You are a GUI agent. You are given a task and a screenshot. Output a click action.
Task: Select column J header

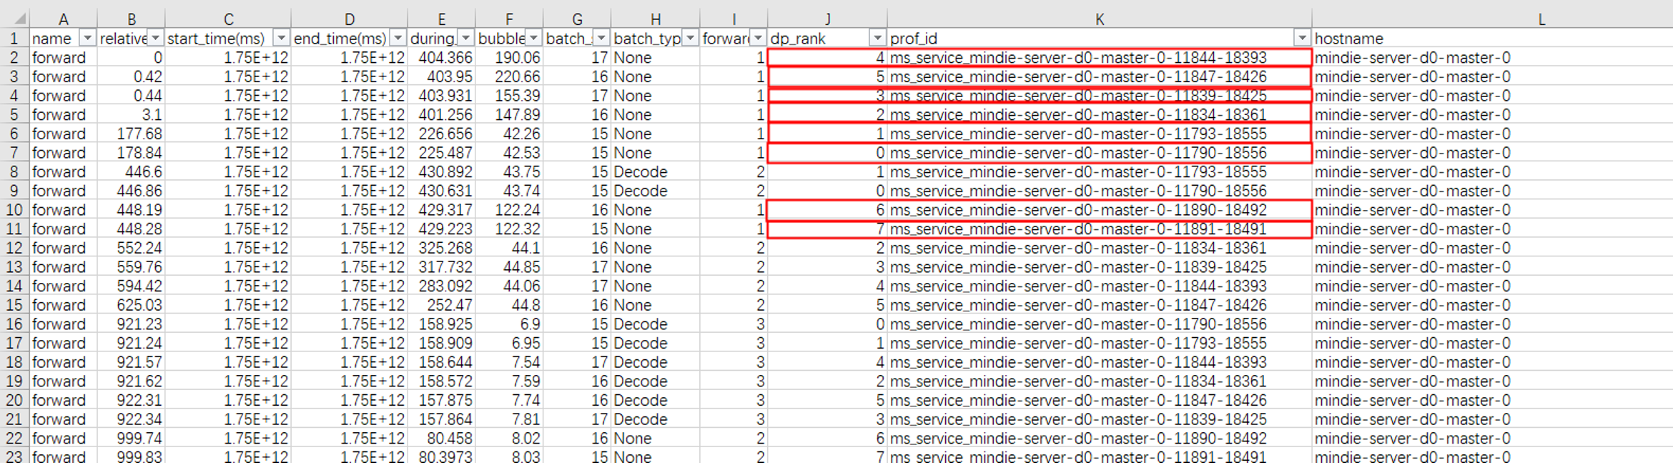pyautogui.click(x=827, y=19)
